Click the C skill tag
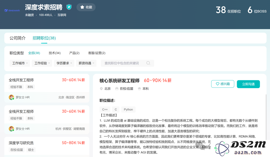 pyautogui.click(x=116, y=109)
